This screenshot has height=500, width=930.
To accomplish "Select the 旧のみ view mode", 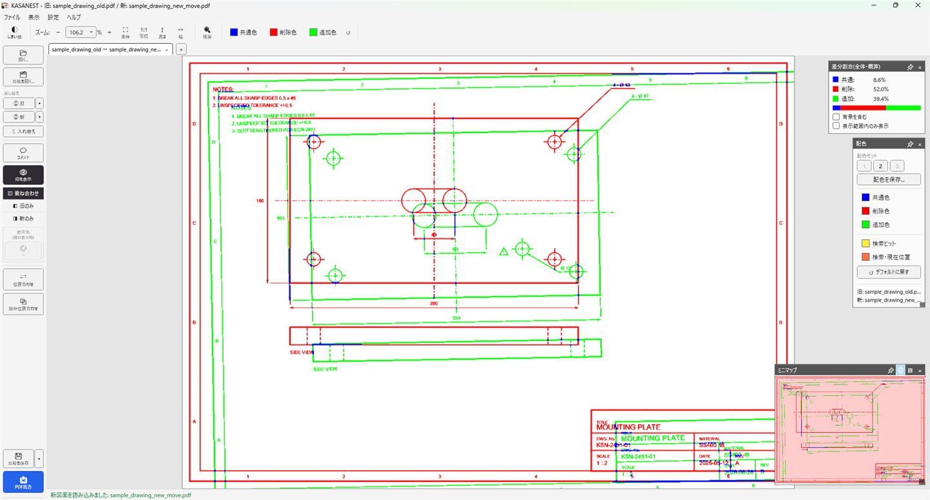I will tap(23, 206).
